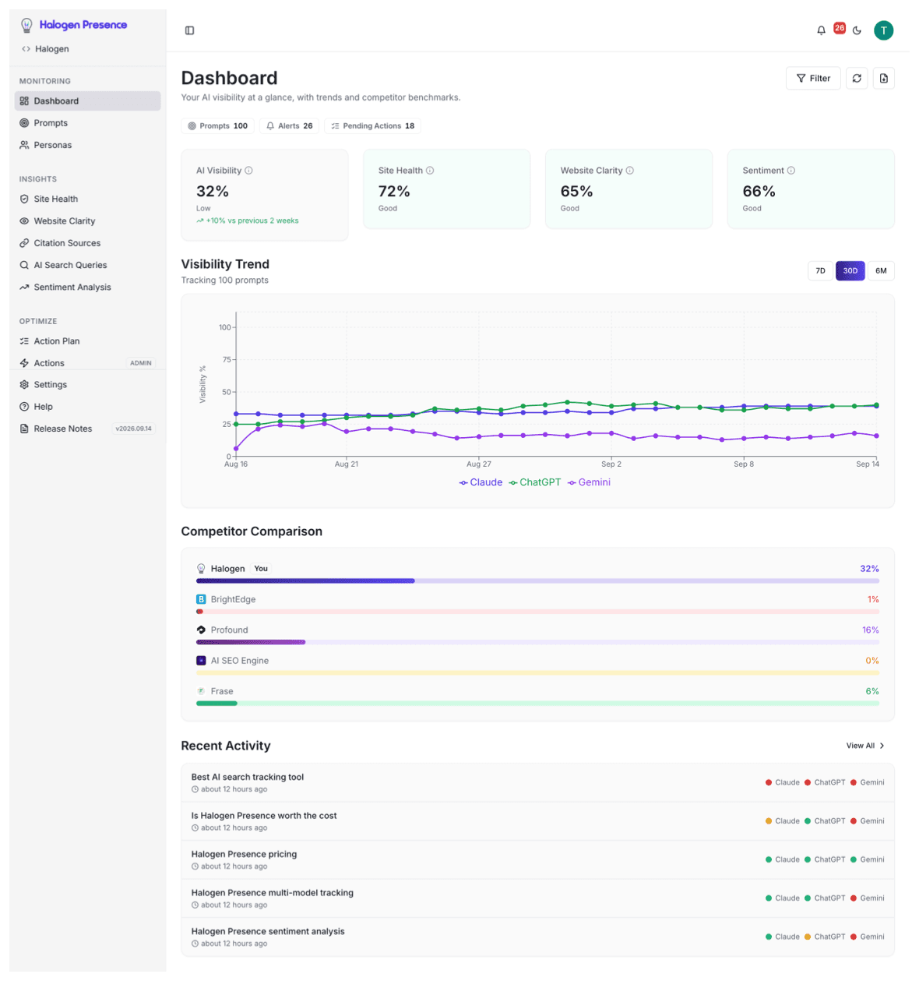This screenshot has height=981, width=919.
Task: Click the v2026.09.14 version tag
Action: (134, 429)
